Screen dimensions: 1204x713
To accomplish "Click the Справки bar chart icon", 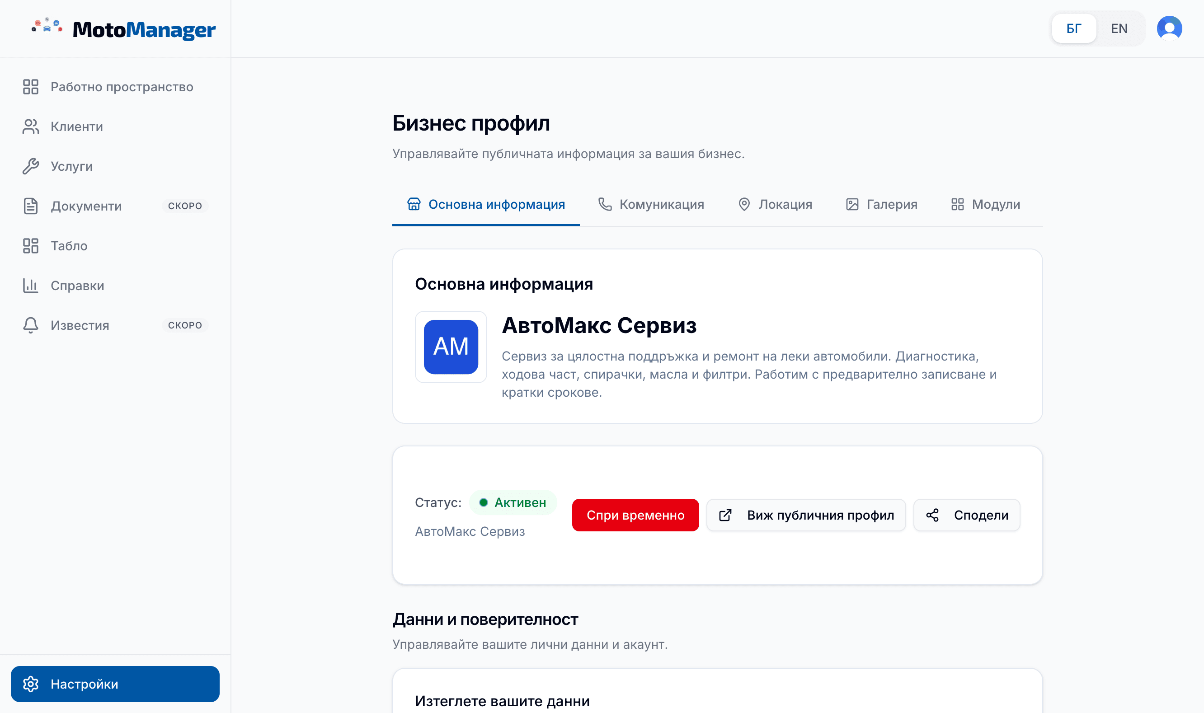I will pyautogui.click(x=31, y=286).
